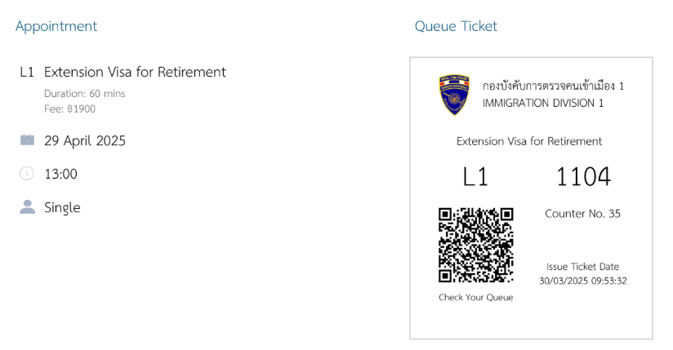Click the Duration: 60 mins text
673x350 pixels.
(x=85, y=94)
